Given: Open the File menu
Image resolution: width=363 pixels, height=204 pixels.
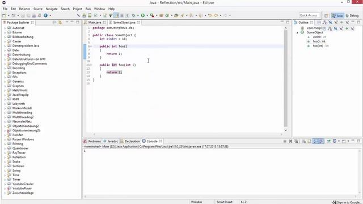Looking at the screenshot, I should click(x=5, y=9).
